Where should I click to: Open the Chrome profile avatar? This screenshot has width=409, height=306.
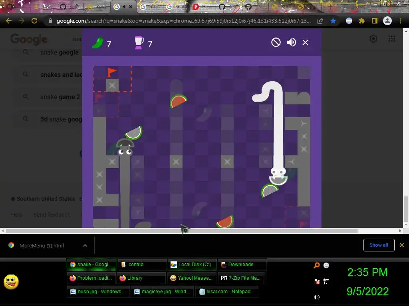click(x=387, y=21)
